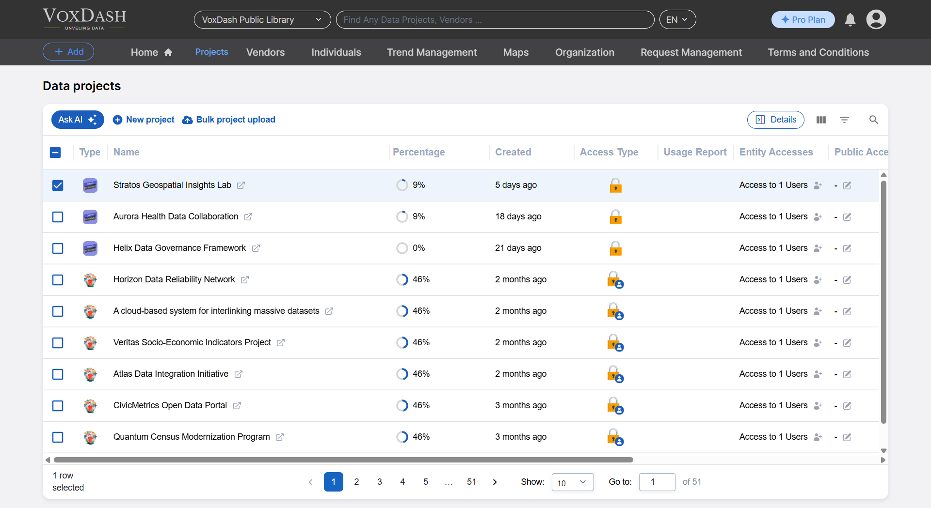Toggle the select-all header checkbox
Image resolution: width=931 pixels, height=508 pixels.
(x=55, y=153)
